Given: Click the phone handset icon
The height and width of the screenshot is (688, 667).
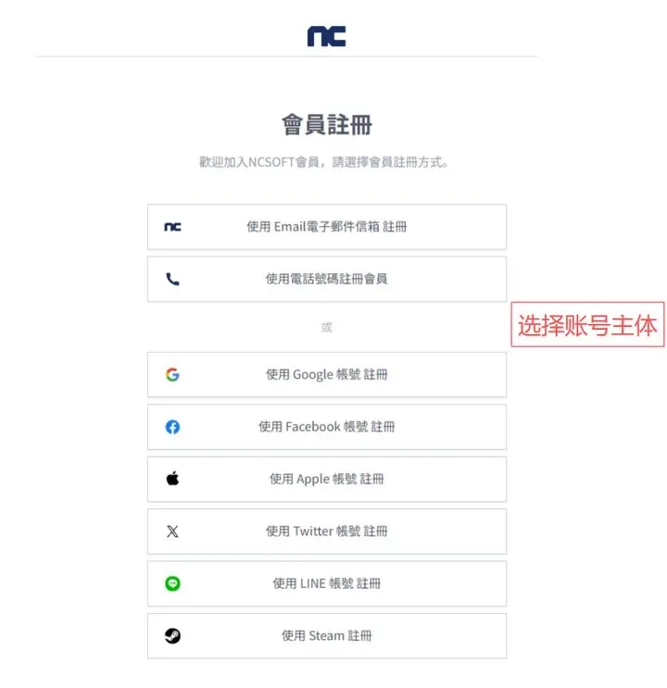Looking at the screenshot, I should (x=172, y=279).
